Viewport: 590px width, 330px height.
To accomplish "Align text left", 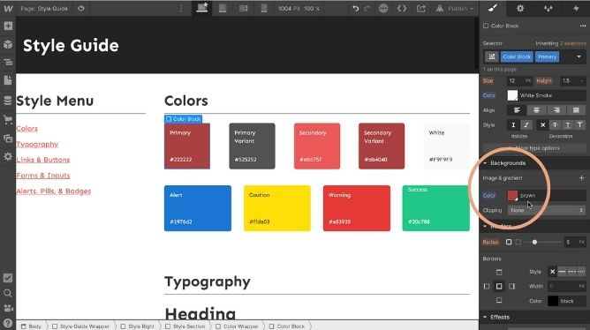I will tap(517, 110).
